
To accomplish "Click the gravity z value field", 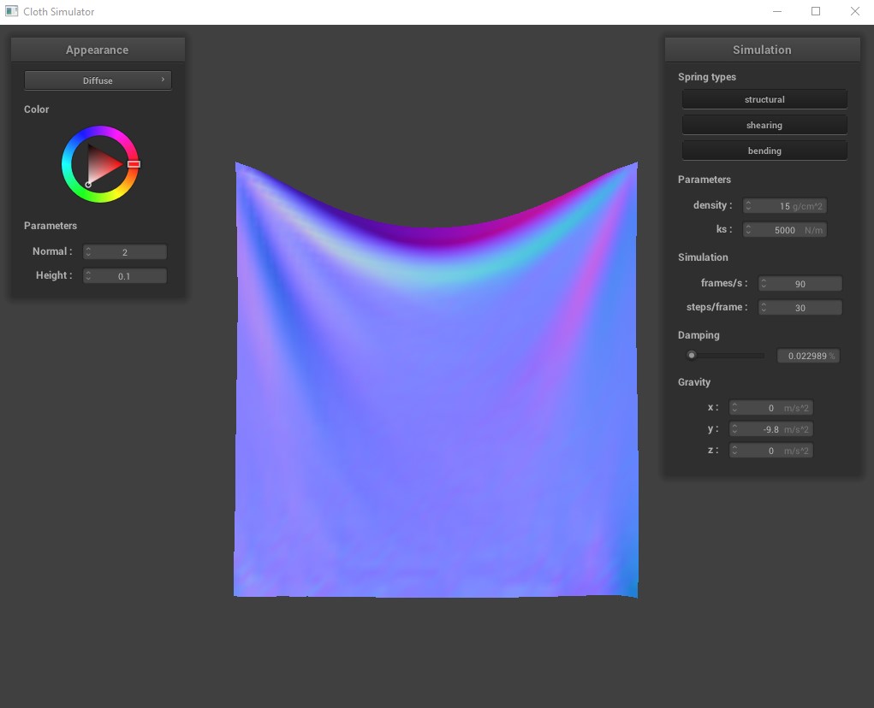I will (771, 451).
